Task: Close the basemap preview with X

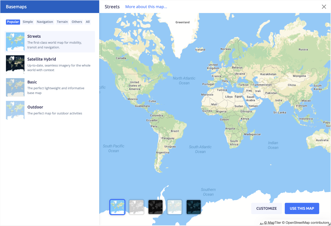Action: (324, 7)
